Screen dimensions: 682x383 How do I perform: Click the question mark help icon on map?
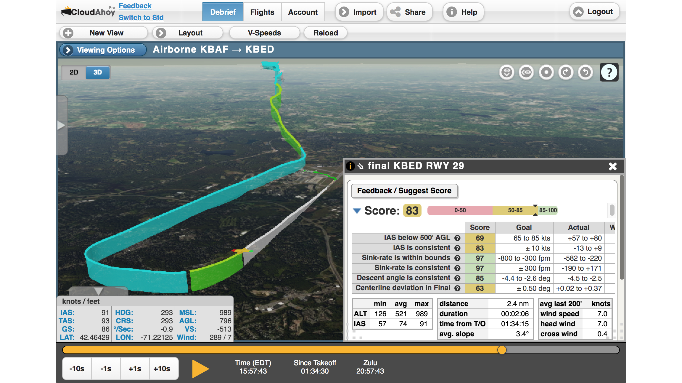click(609, 72)
